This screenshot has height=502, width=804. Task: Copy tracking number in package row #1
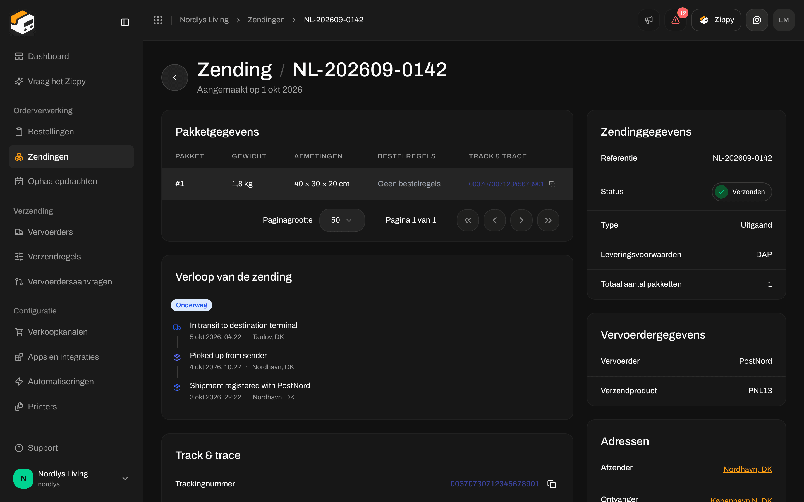(x=552, y=184)
